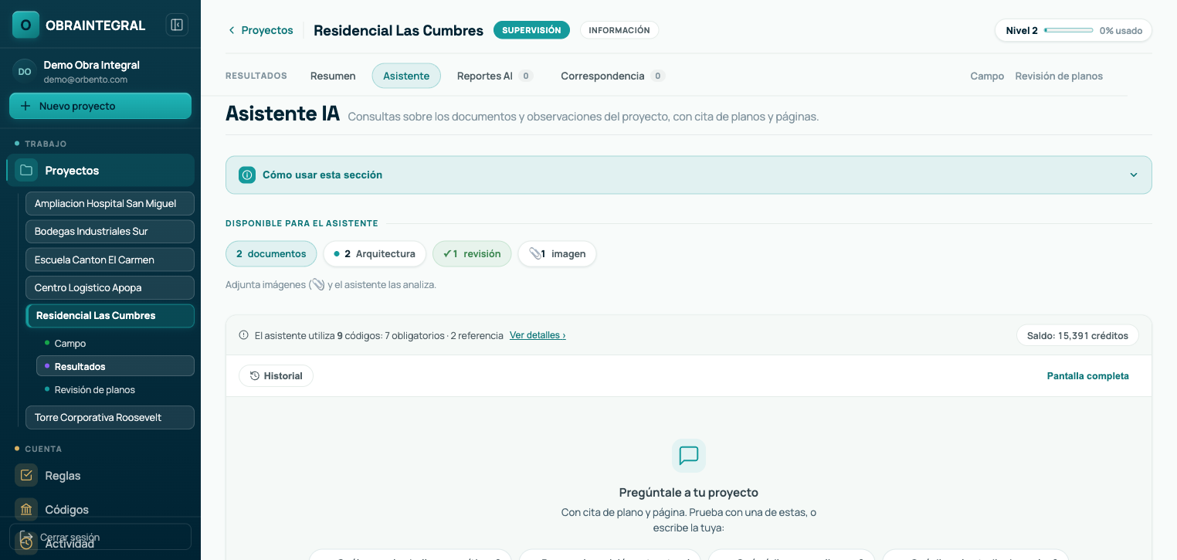This screenshot has height=560, width=1177.
Task: Open project Escuela Canton El Carmen
Action: tap(110, 260)
